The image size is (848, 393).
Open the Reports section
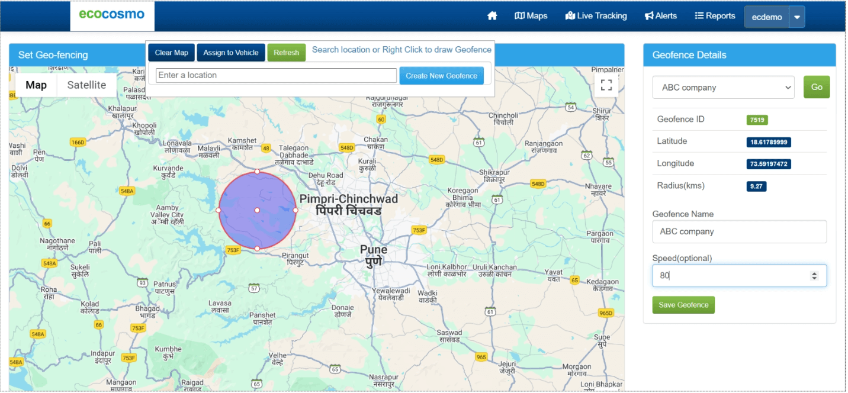pyautogui.click(x=715, y=16)
